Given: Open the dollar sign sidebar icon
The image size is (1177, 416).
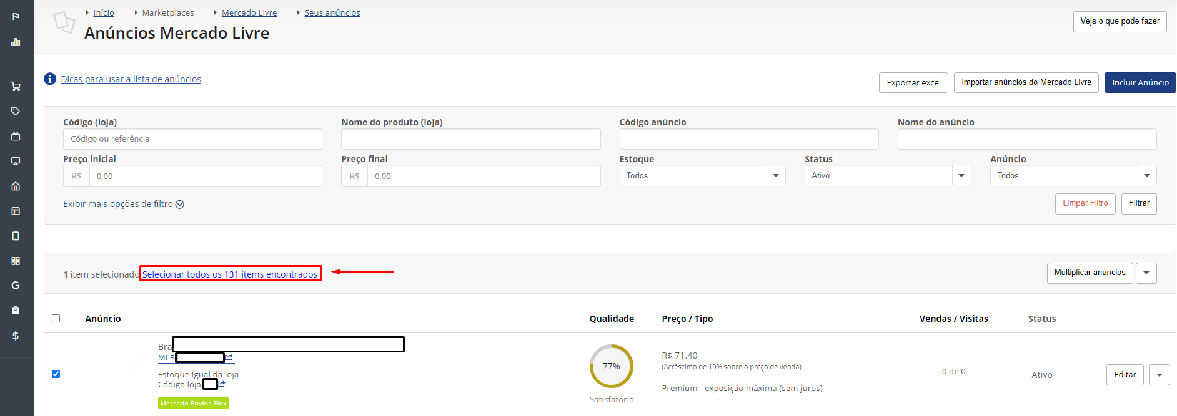Looking at the screenshot, I should [x=16, y=336].
